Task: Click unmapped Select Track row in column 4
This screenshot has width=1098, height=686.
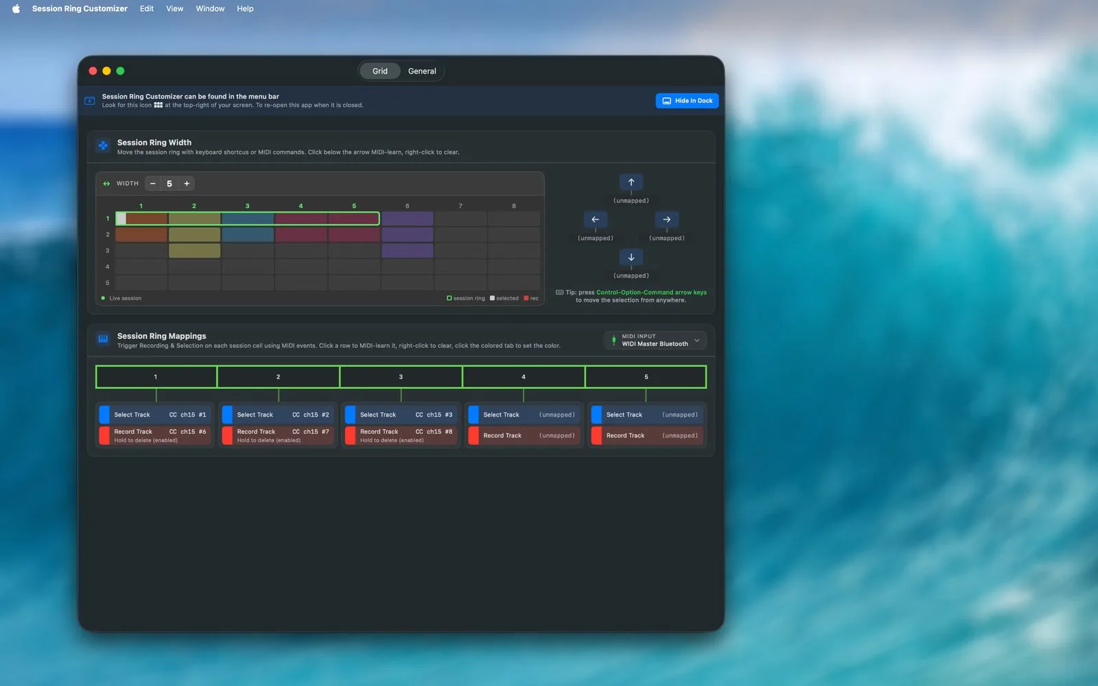Action: 524,414
